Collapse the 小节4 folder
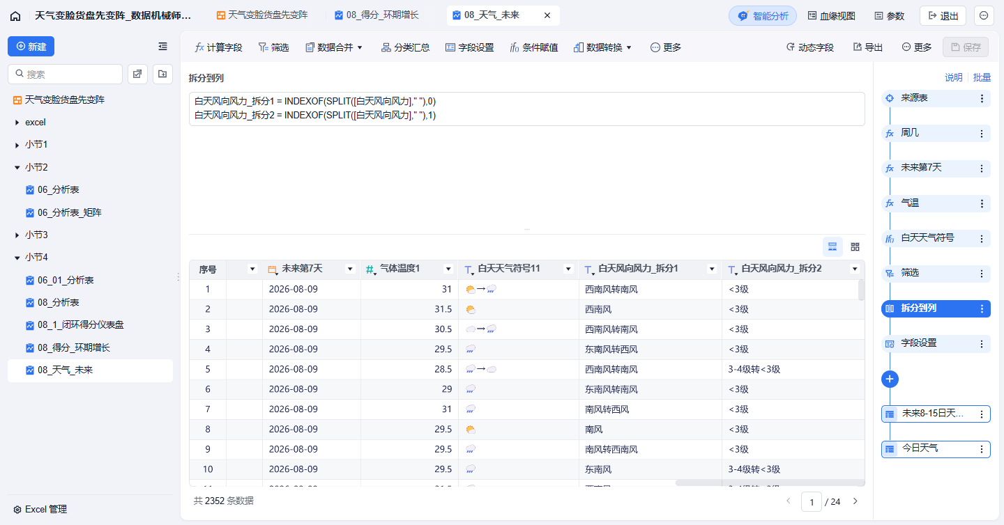Image resolution: width=1004 pixels, height=525 pixels. (x=17, y=258)
